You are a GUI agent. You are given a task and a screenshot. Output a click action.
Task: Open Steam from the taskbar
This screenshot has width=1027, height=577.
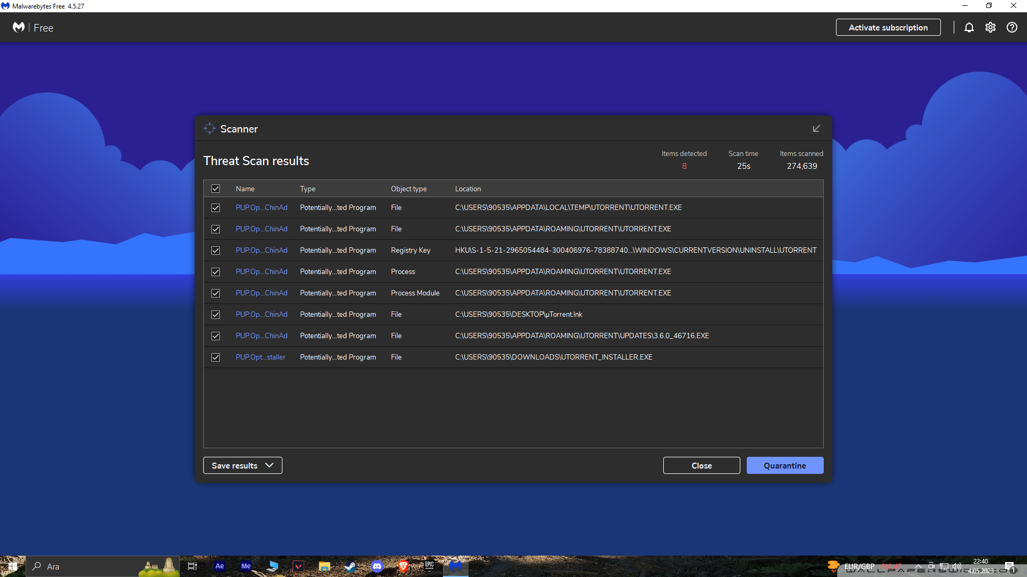[x=350, y=566]
